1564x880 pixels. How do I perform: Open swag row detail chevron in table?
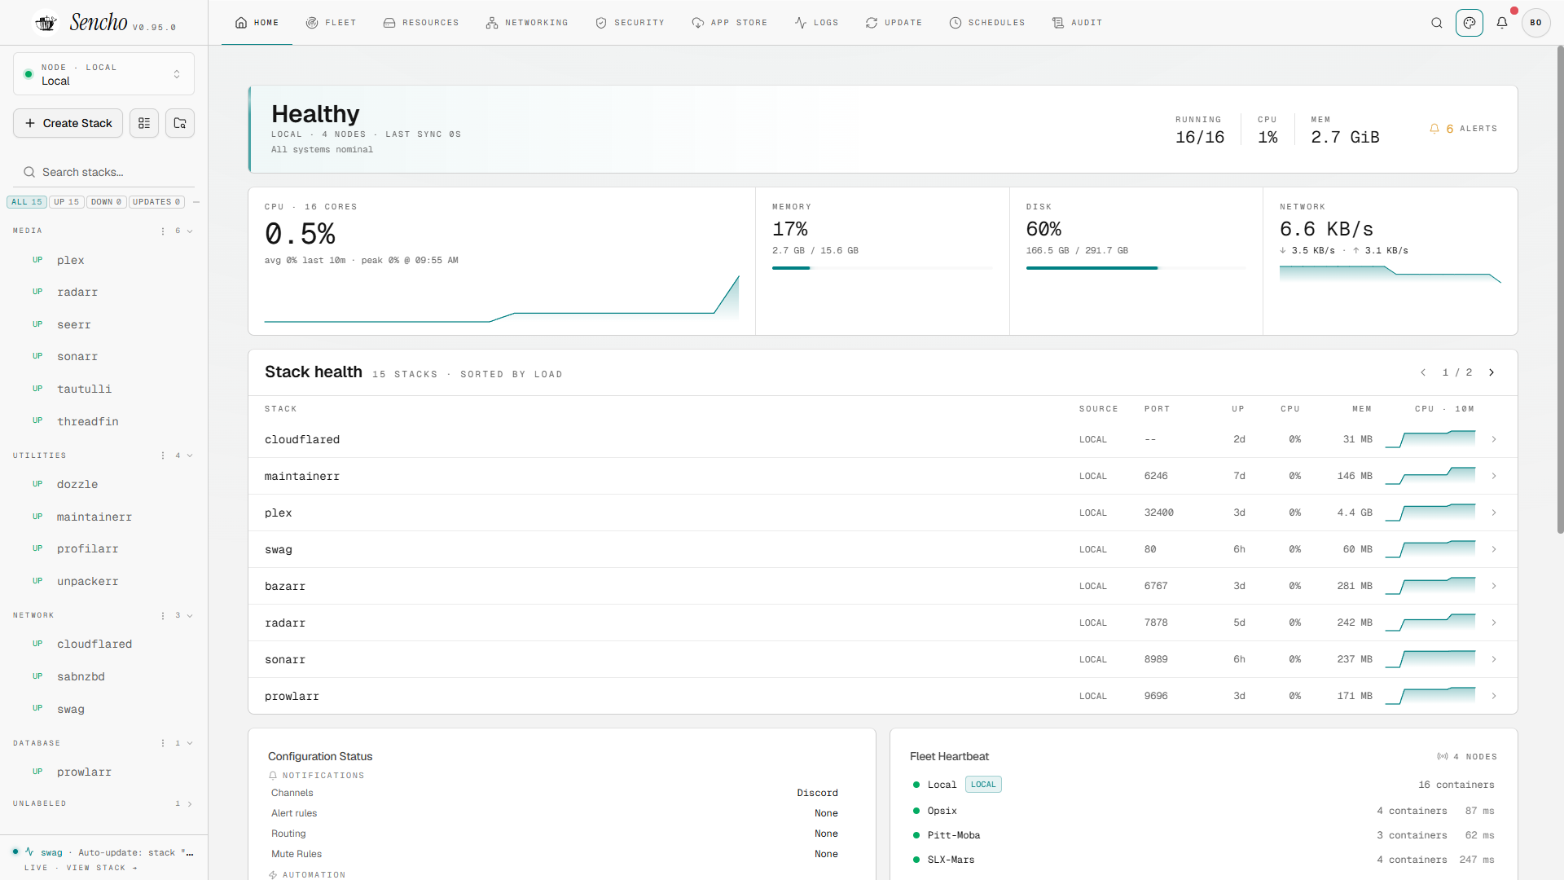tap(1494, 549)
